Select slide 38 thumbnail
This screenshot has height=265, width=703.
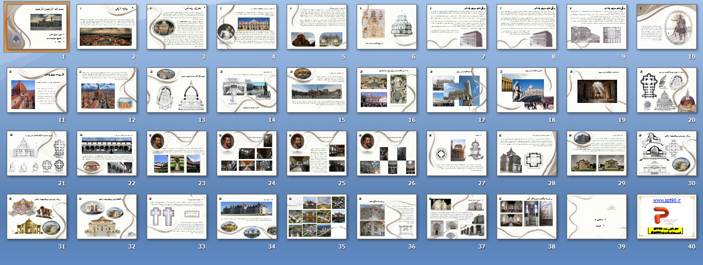[526, 217]
